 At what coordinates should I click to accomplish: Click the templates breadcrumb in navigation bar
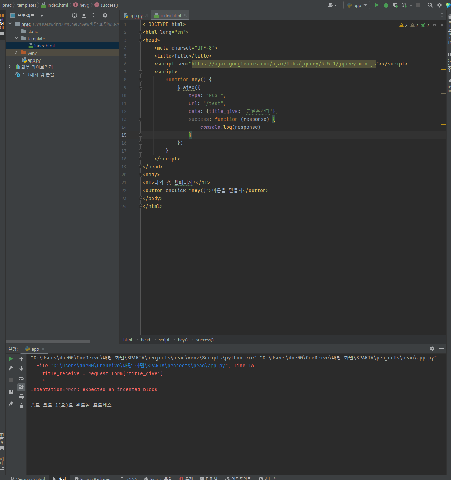pyautogui.click(x=27, y=5)
